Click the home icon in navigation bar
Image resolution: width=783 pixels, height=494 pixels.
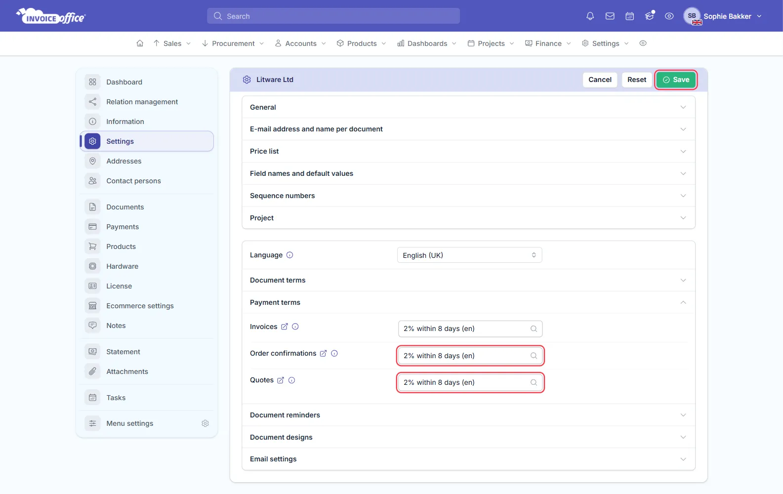click(140, 43)
